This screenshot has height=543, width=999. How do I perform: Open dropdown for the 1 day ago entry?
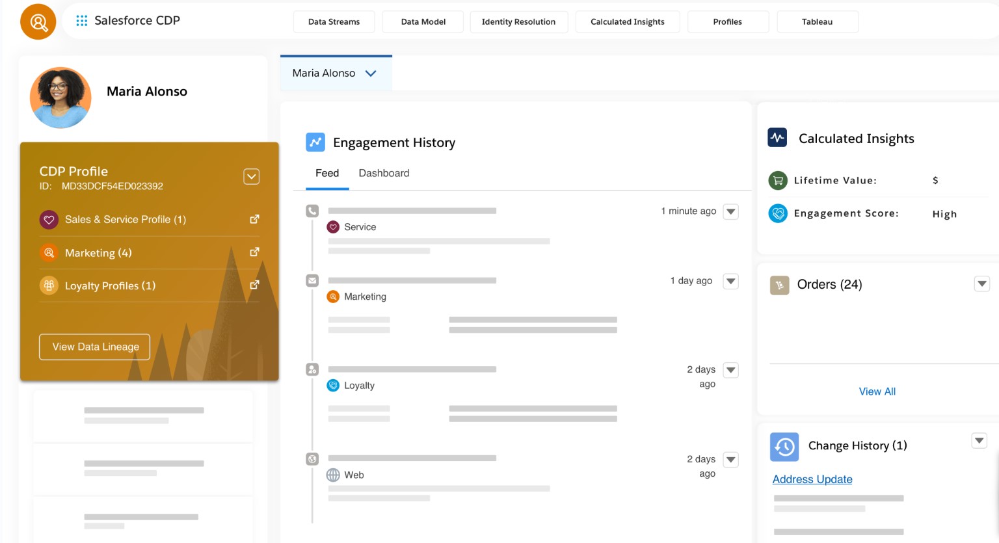[731, 281]
